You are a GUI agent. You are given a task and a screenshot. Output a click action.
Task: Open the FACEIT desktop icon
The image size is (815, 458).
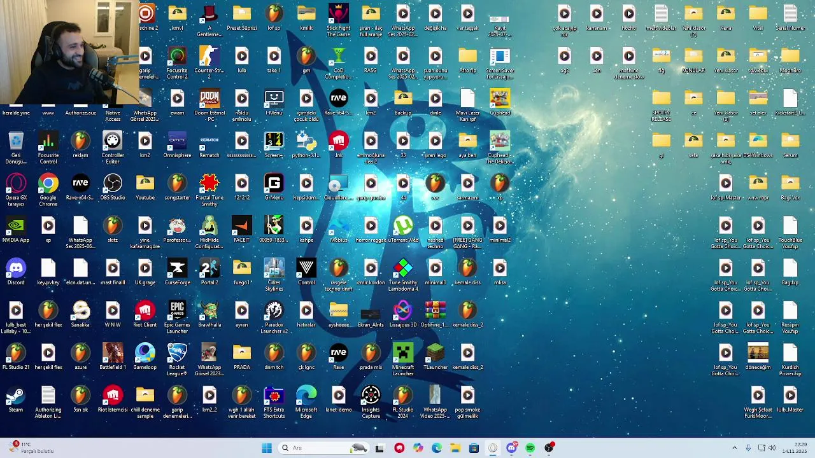[241, 230]
